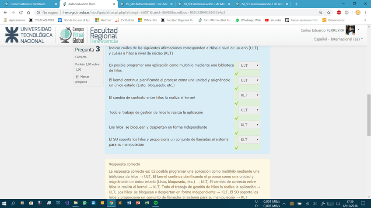Open the Español - Internacional language menu

338,39
